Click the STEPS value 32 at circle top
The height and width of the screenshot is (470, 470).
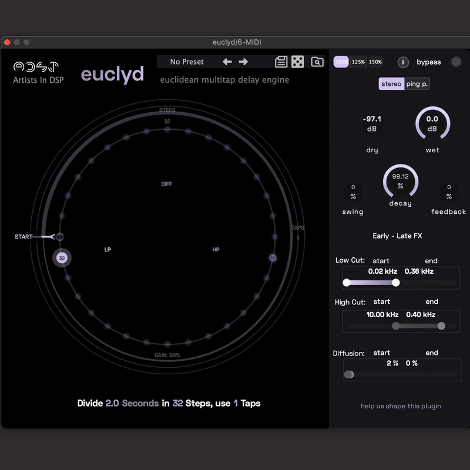pyautogui.click(x=167, y=122)
